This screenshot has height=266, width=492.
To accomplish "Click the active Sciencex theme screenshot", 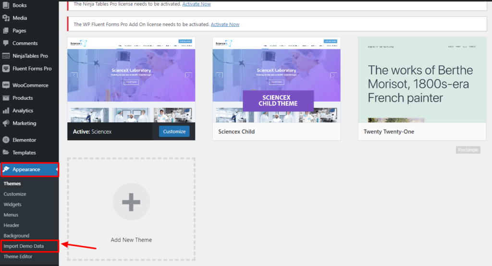I will click(x=131, y=80).
